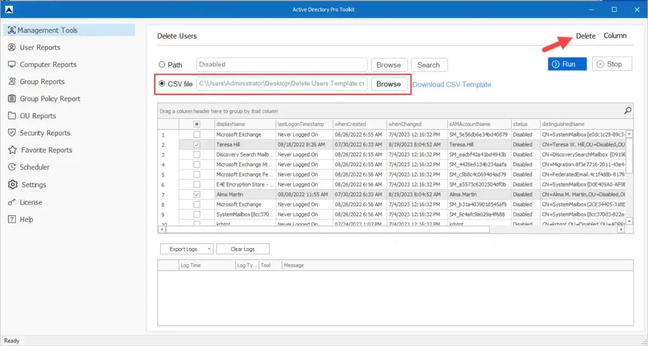The width and height of the screenshot is (648, 346).
Task: Sort by status column header
Action: tap(525, 124)
